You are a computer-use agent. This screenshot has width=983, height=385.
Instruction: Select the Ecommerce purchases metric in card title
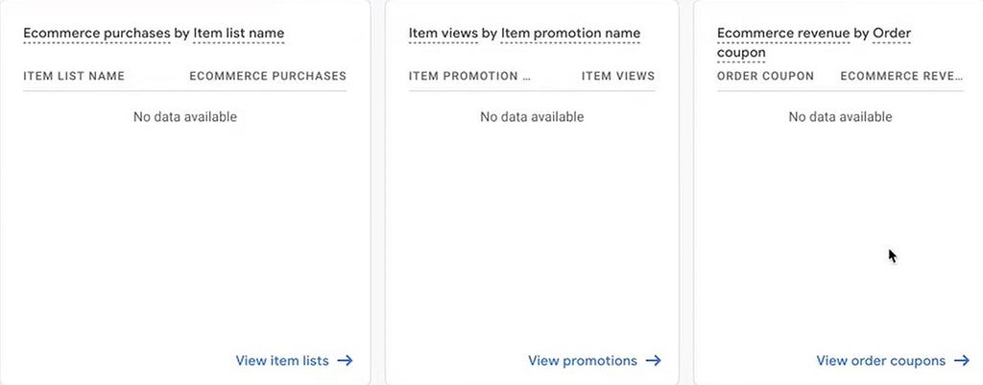tap(97, 34)
